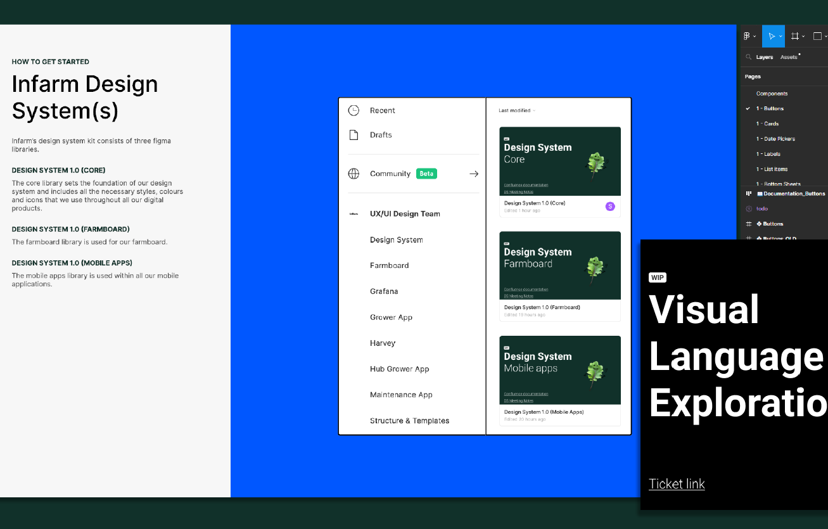
Task: Click the arrow next to Community Beta
Action: [473, 174]
